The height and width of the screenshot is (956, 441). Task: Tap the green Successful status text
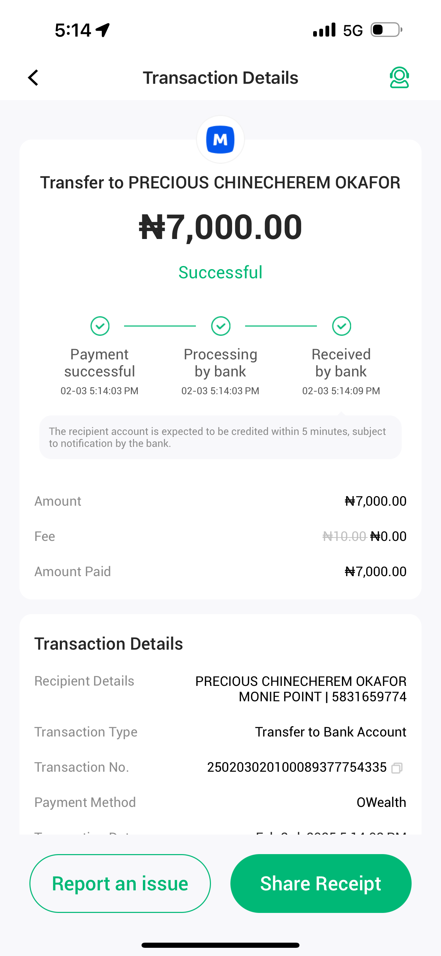coord(220,273)
